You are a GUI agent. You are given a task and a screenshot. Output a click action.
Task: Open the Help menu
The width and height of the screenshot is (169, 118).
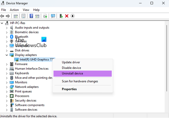point(36,10)
